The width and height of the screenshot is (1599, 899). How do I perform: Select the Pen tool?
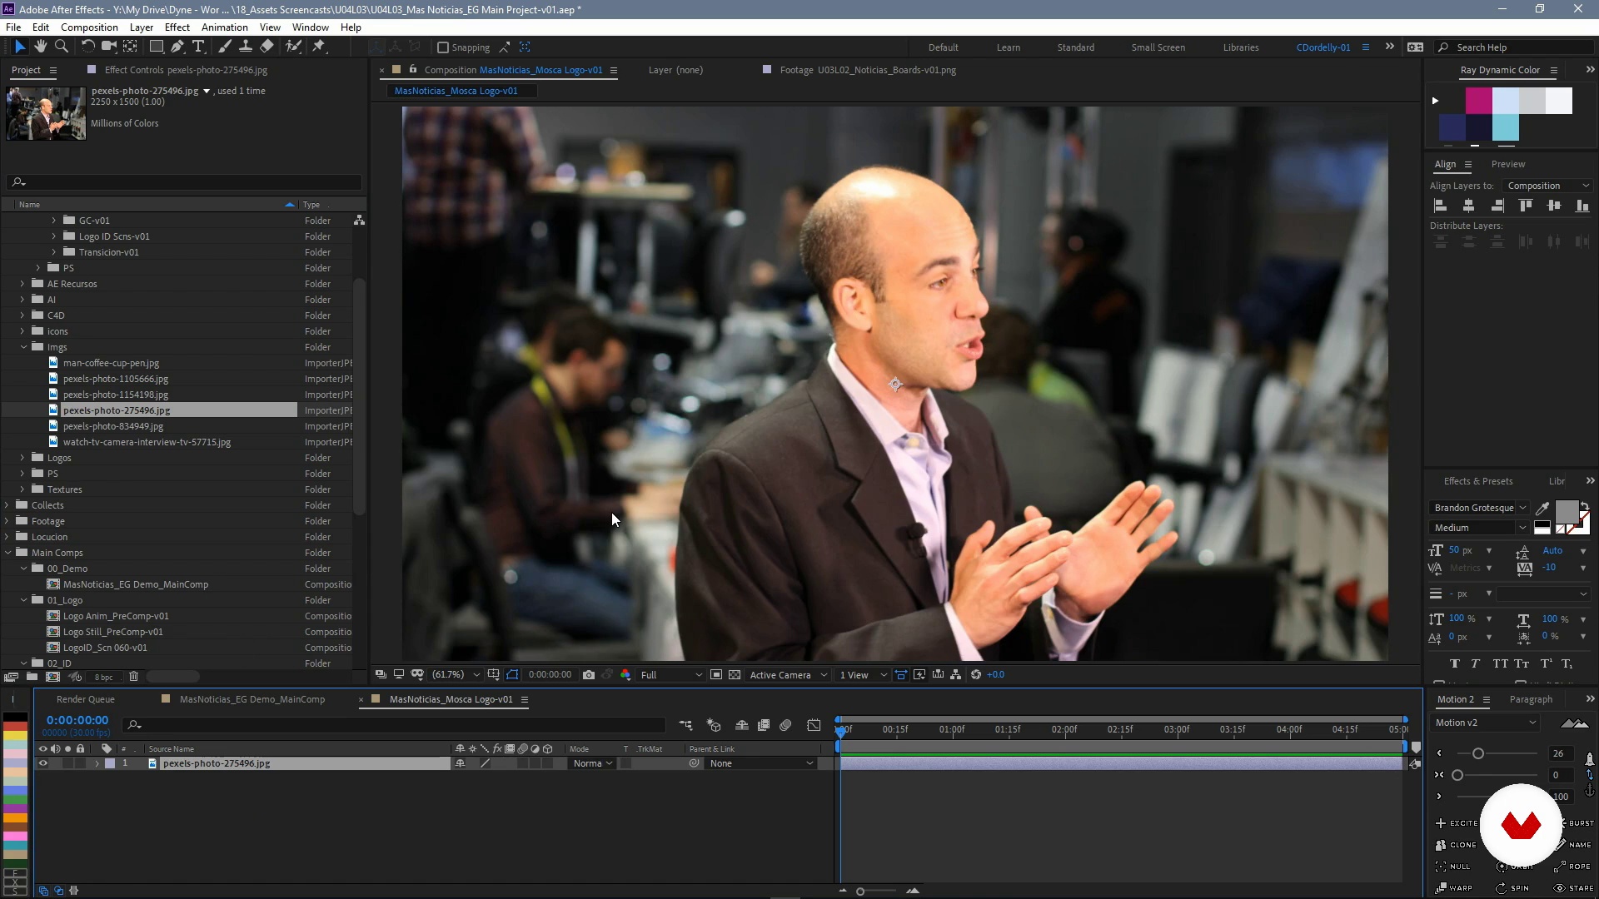click(x=177, y=47)
